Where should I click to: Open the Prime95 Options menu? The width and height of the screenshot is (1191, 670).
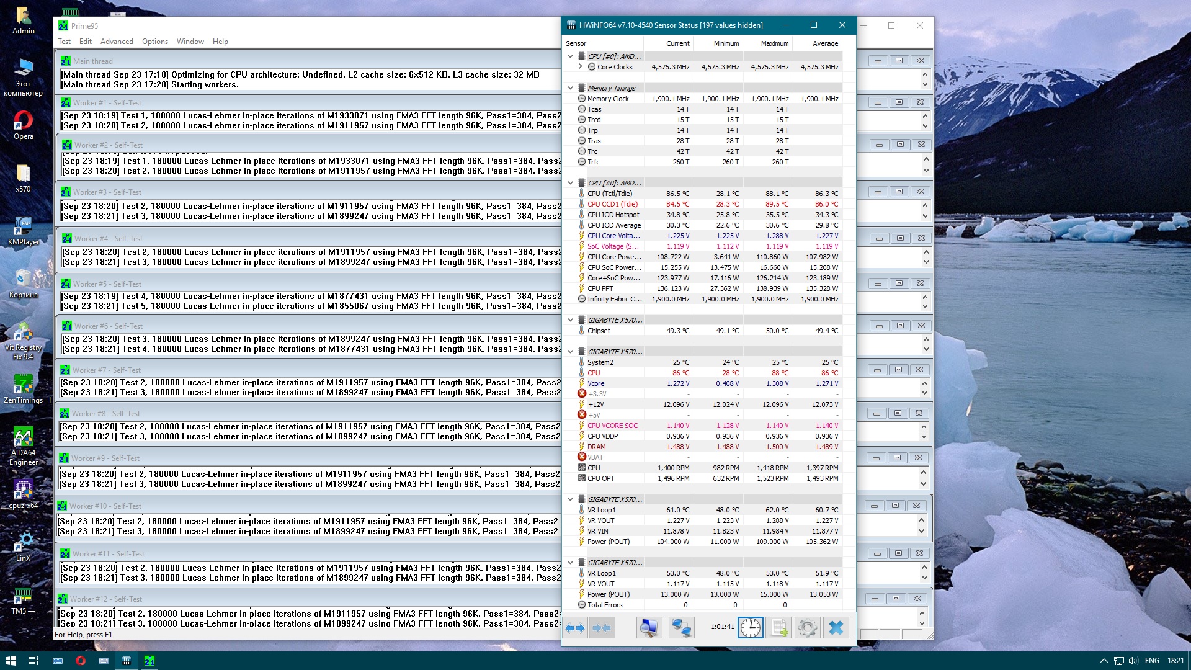[154, 42]
